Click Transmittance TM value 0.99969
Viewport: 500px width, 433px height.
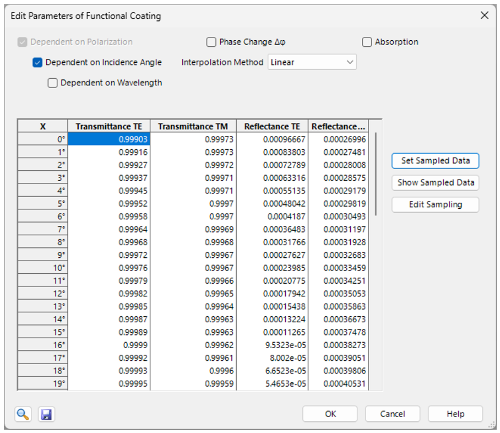[x=193, y=229]
